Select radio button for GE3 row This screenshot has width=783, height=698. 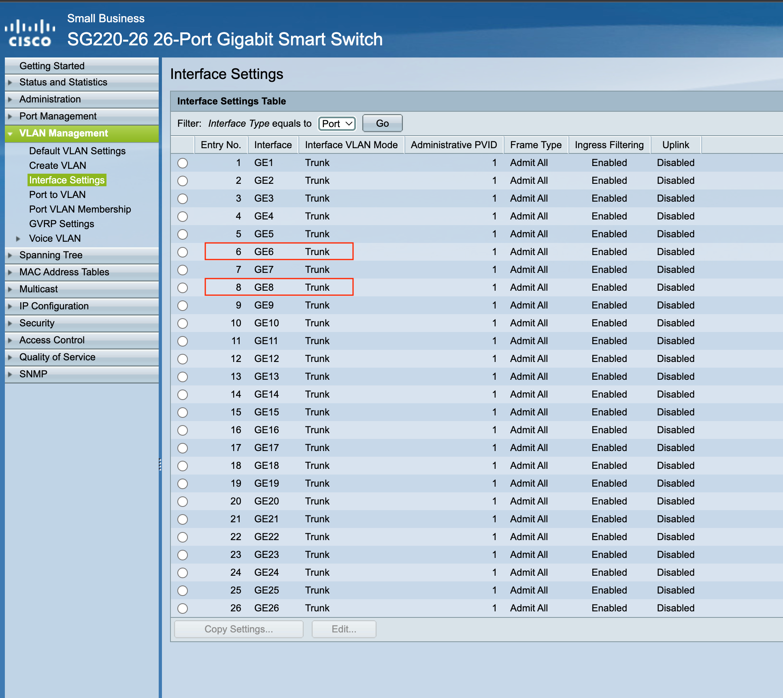(x=183, y=199)
